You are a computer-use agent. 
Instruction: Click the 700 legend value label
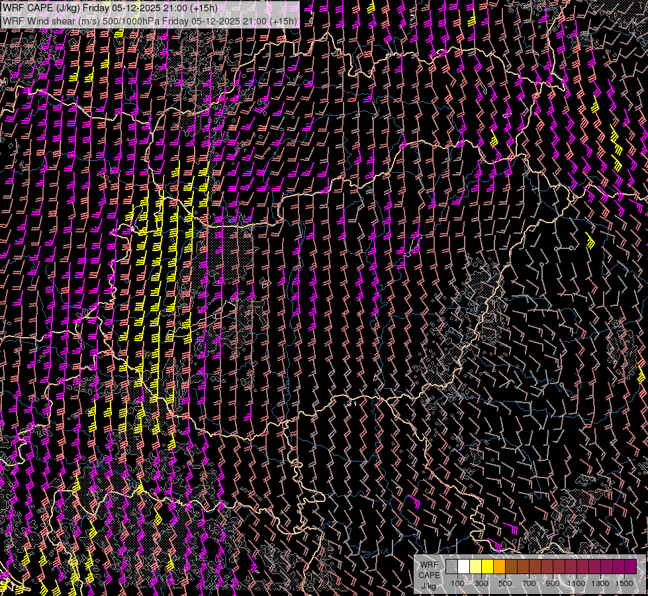(x=529, y=583)
